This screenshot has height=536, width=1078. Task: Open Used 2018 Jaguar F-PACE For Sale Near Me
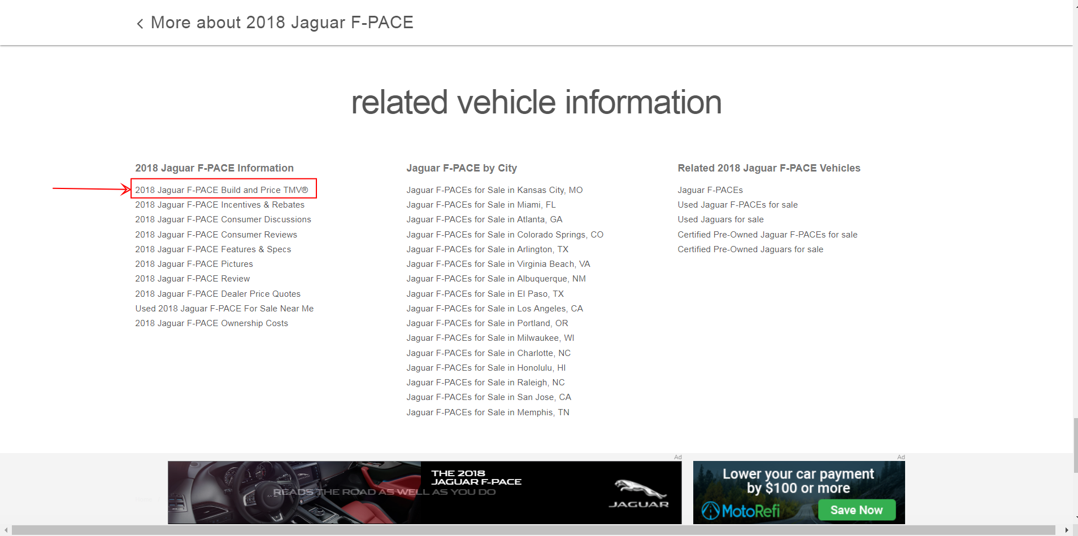point(224,309)
